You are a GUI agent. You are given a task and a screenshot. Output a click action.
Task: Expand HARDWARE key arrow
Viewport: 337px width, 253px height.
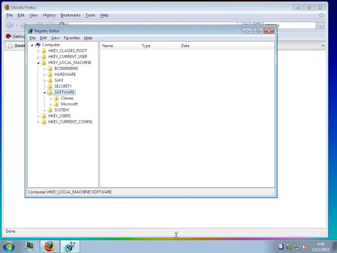tap(44, 75)
